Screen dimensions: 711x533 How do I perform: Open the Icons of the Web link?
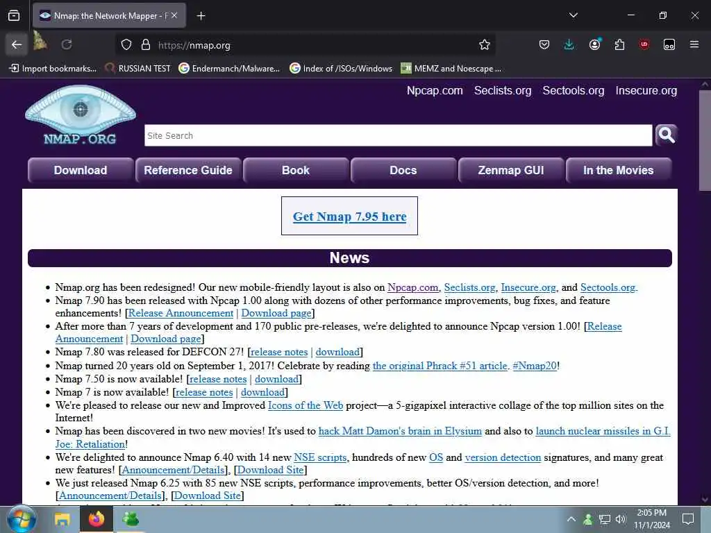click(x=306, y=405)
